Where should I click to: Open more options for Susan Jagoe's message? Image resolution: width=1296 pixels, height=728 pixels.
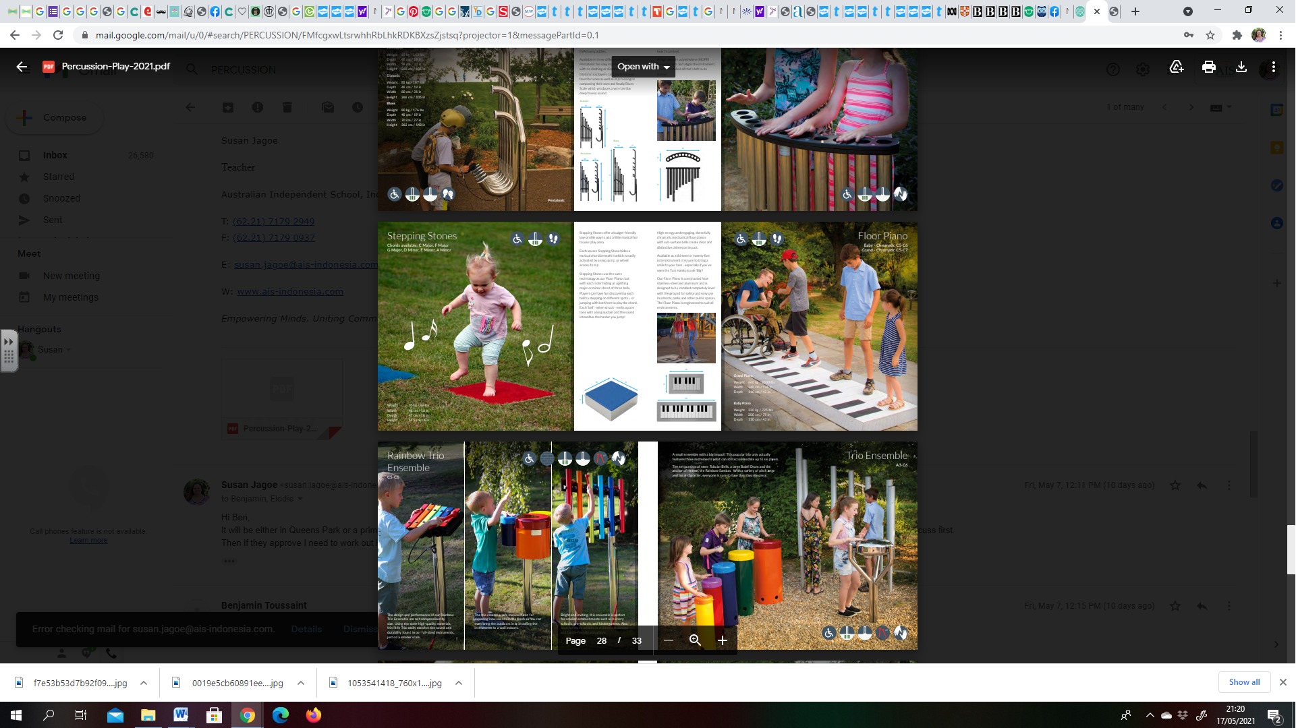[x=1229, y=485]
